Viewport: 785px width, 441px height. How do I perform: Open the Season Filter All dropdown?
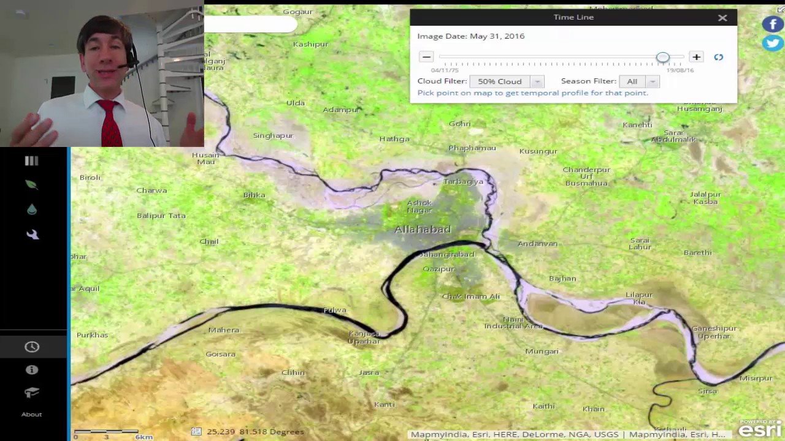pos(639,81)
